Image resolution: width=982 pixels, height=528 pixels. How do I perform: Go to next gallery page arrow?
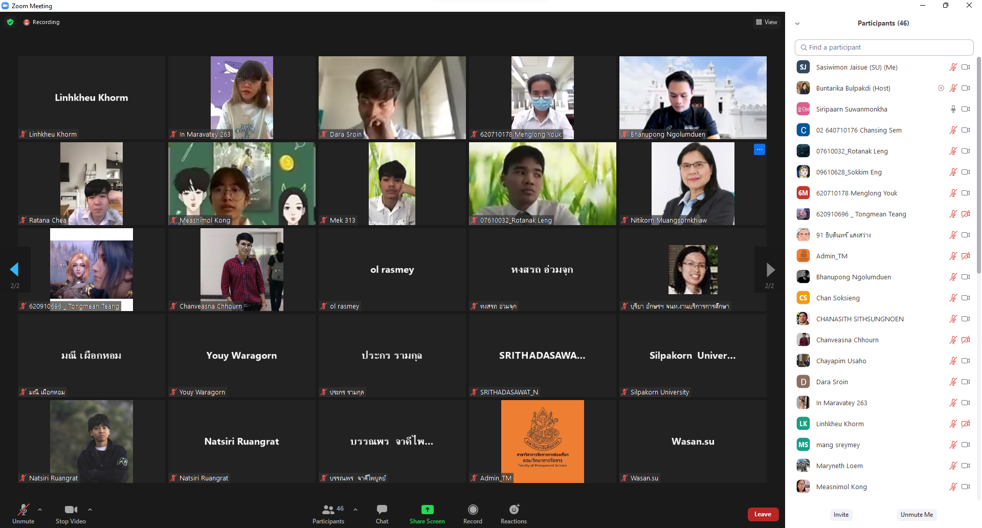(770, 269)
